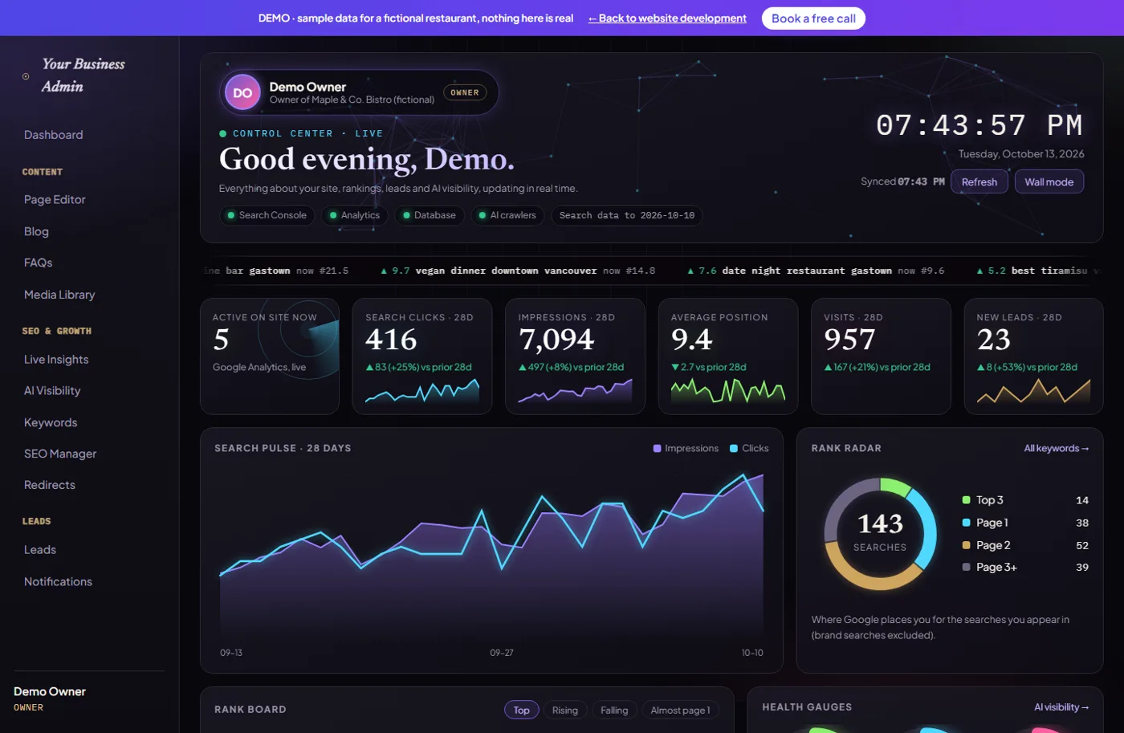Open the Impressions 28D card
1124x733 pixels.
coord(575,356)
